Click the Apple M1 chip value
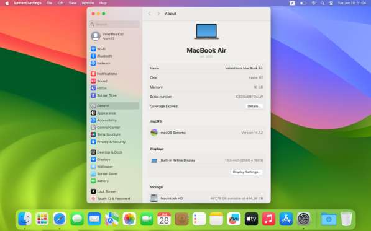The height and width of the screenshot is (231, 371). point(256,77)
